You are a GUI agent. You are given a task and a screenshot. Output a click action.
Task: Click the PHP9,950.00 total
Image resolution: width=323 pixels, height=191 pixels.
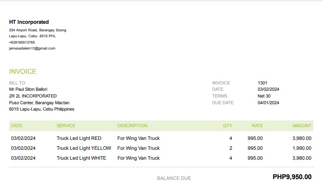click(292, 177)
